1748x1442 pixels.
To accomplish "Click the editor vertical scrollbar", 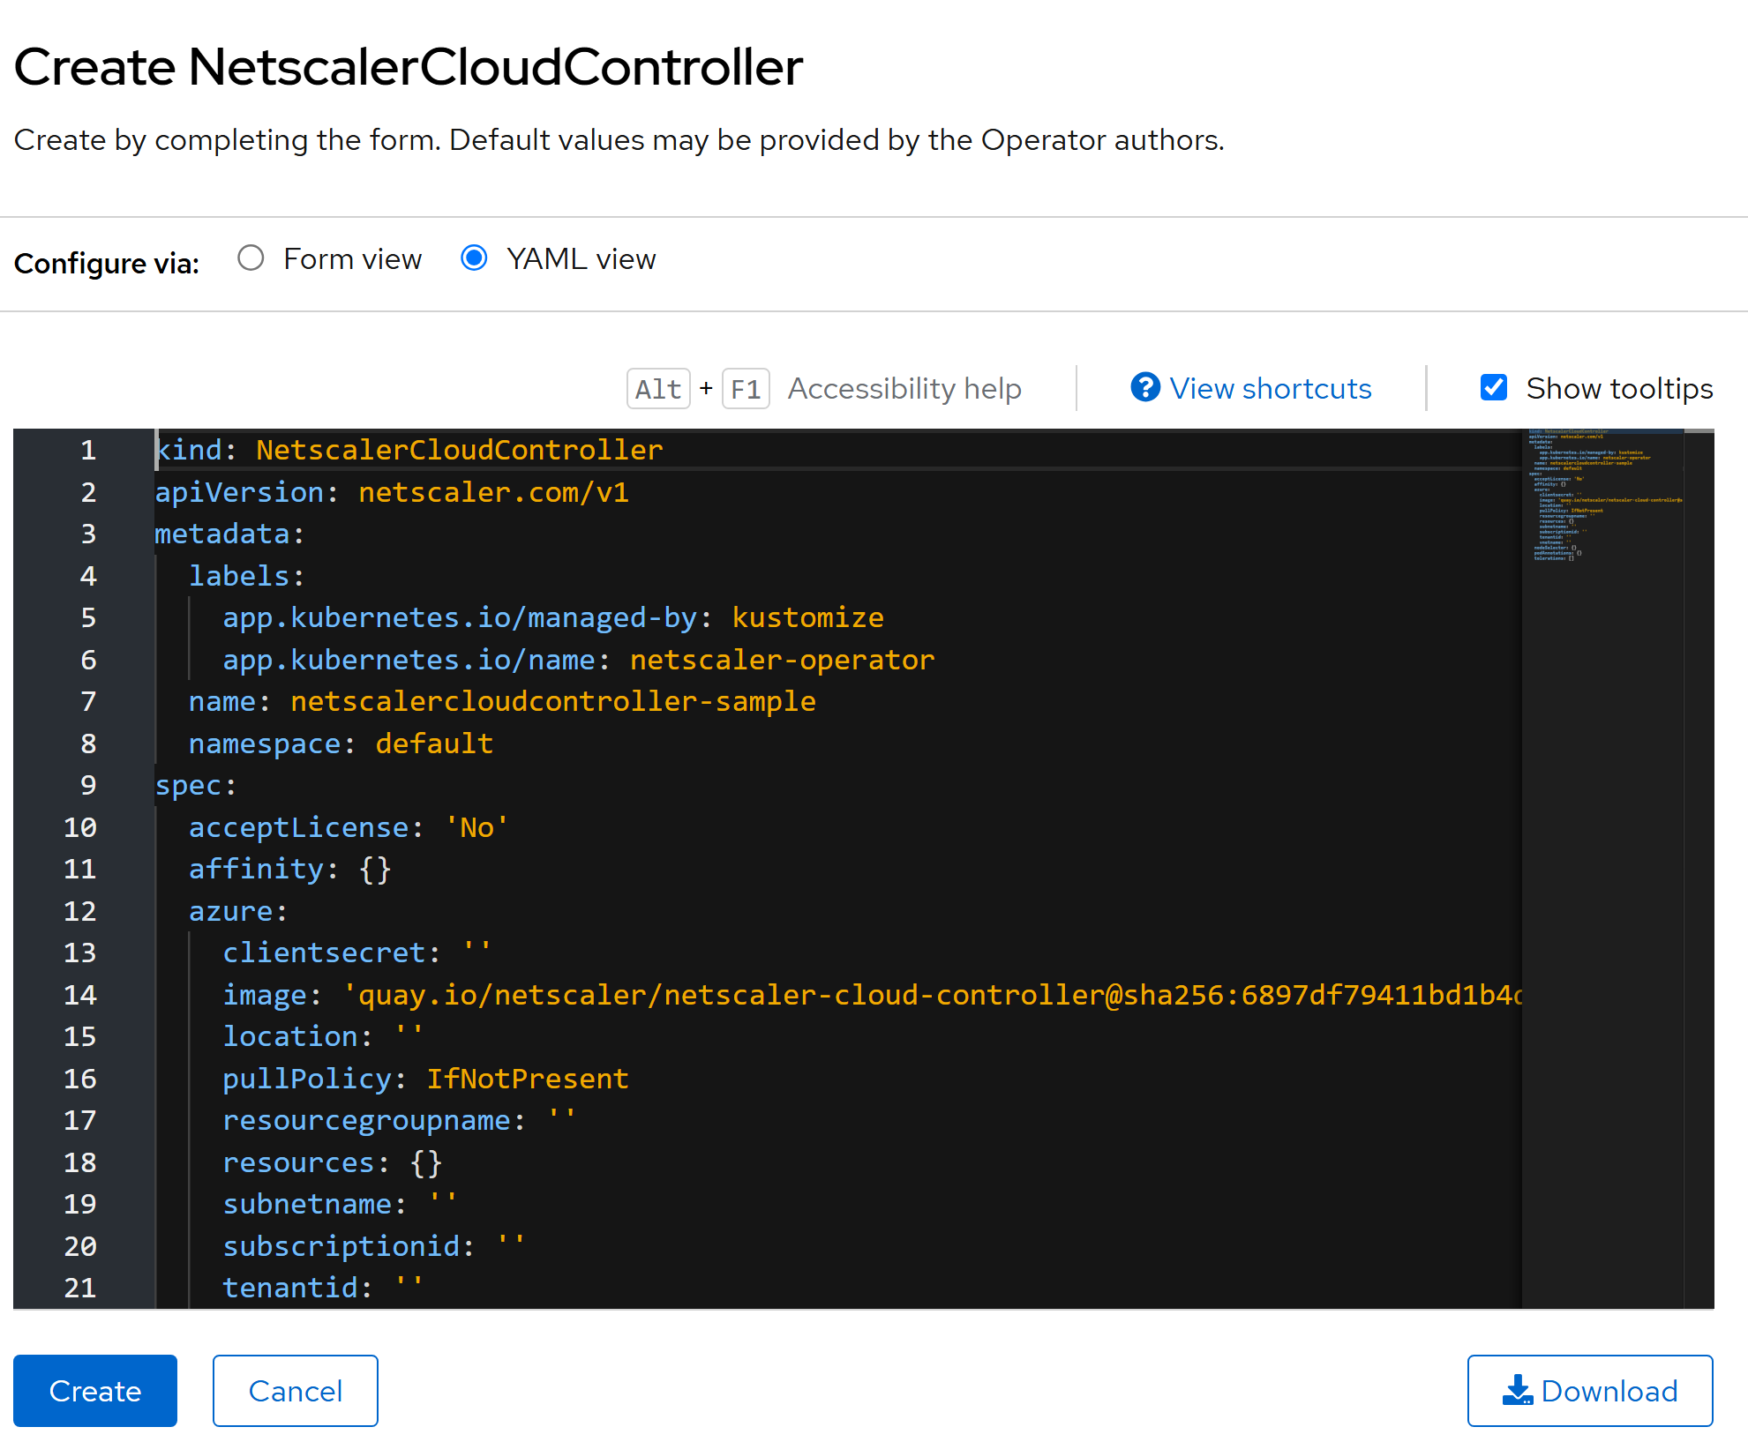I will pos(1699,869).
